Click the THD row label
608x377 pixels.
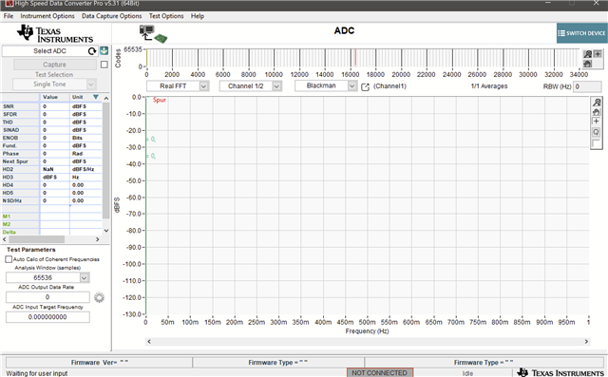pyautogui.click(x=8, y=123)
